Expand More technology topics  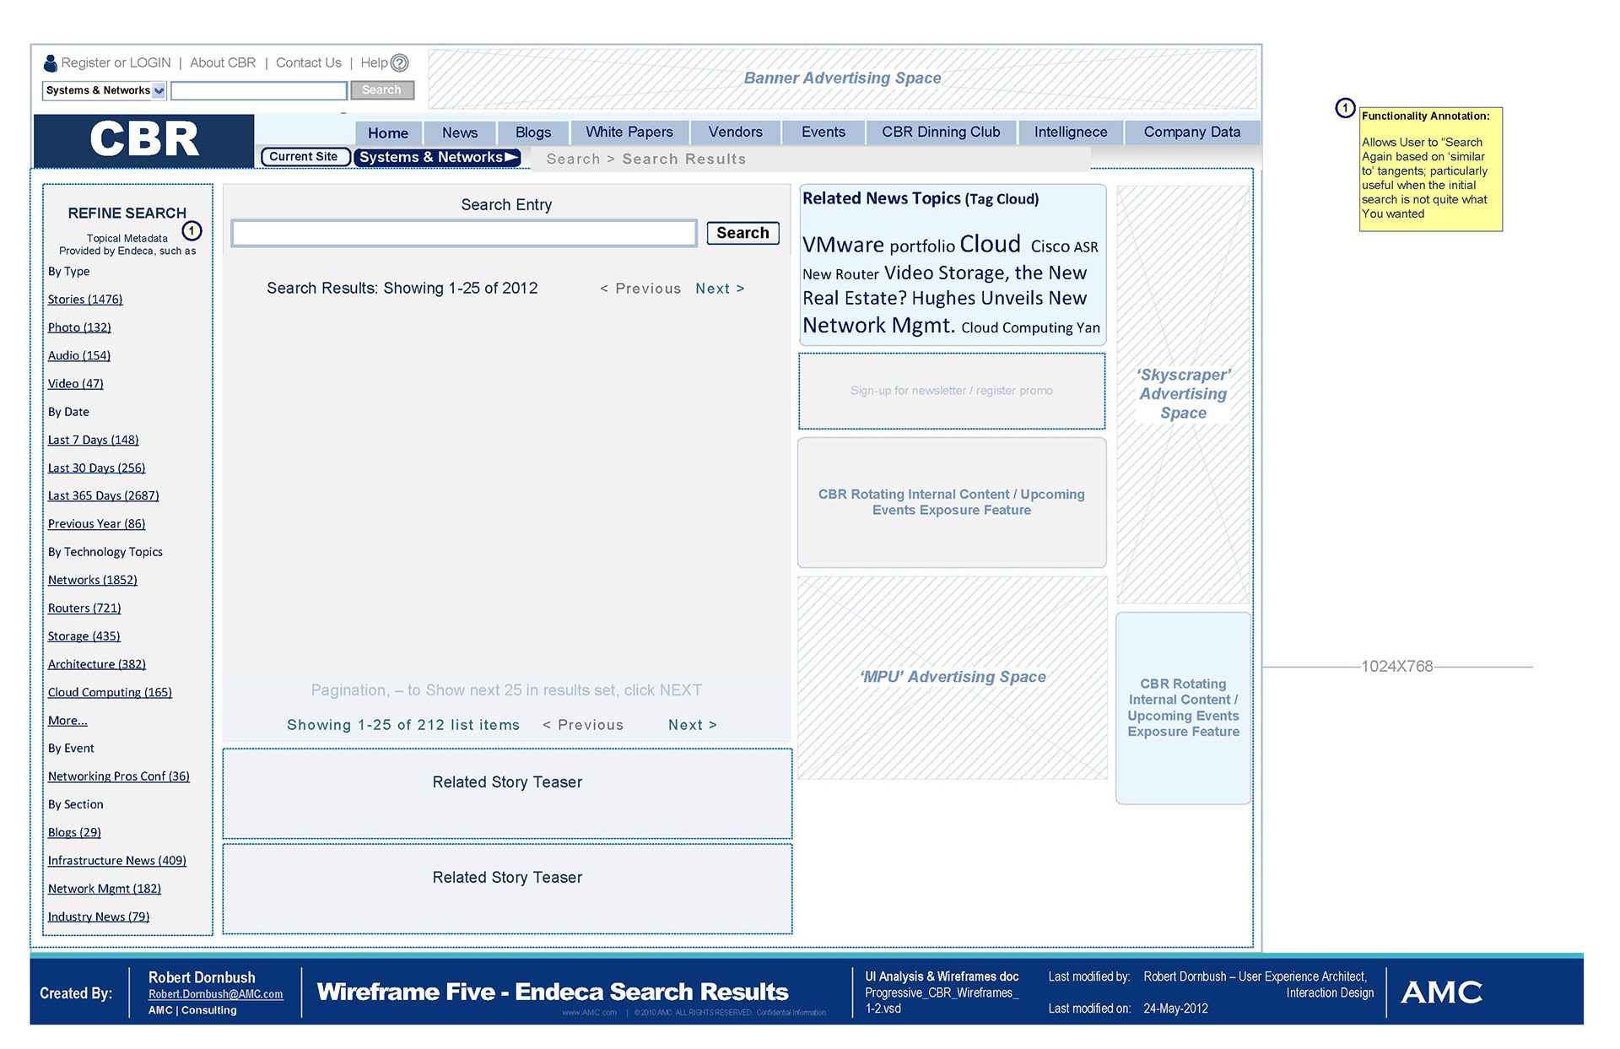(x=67, y=721)
